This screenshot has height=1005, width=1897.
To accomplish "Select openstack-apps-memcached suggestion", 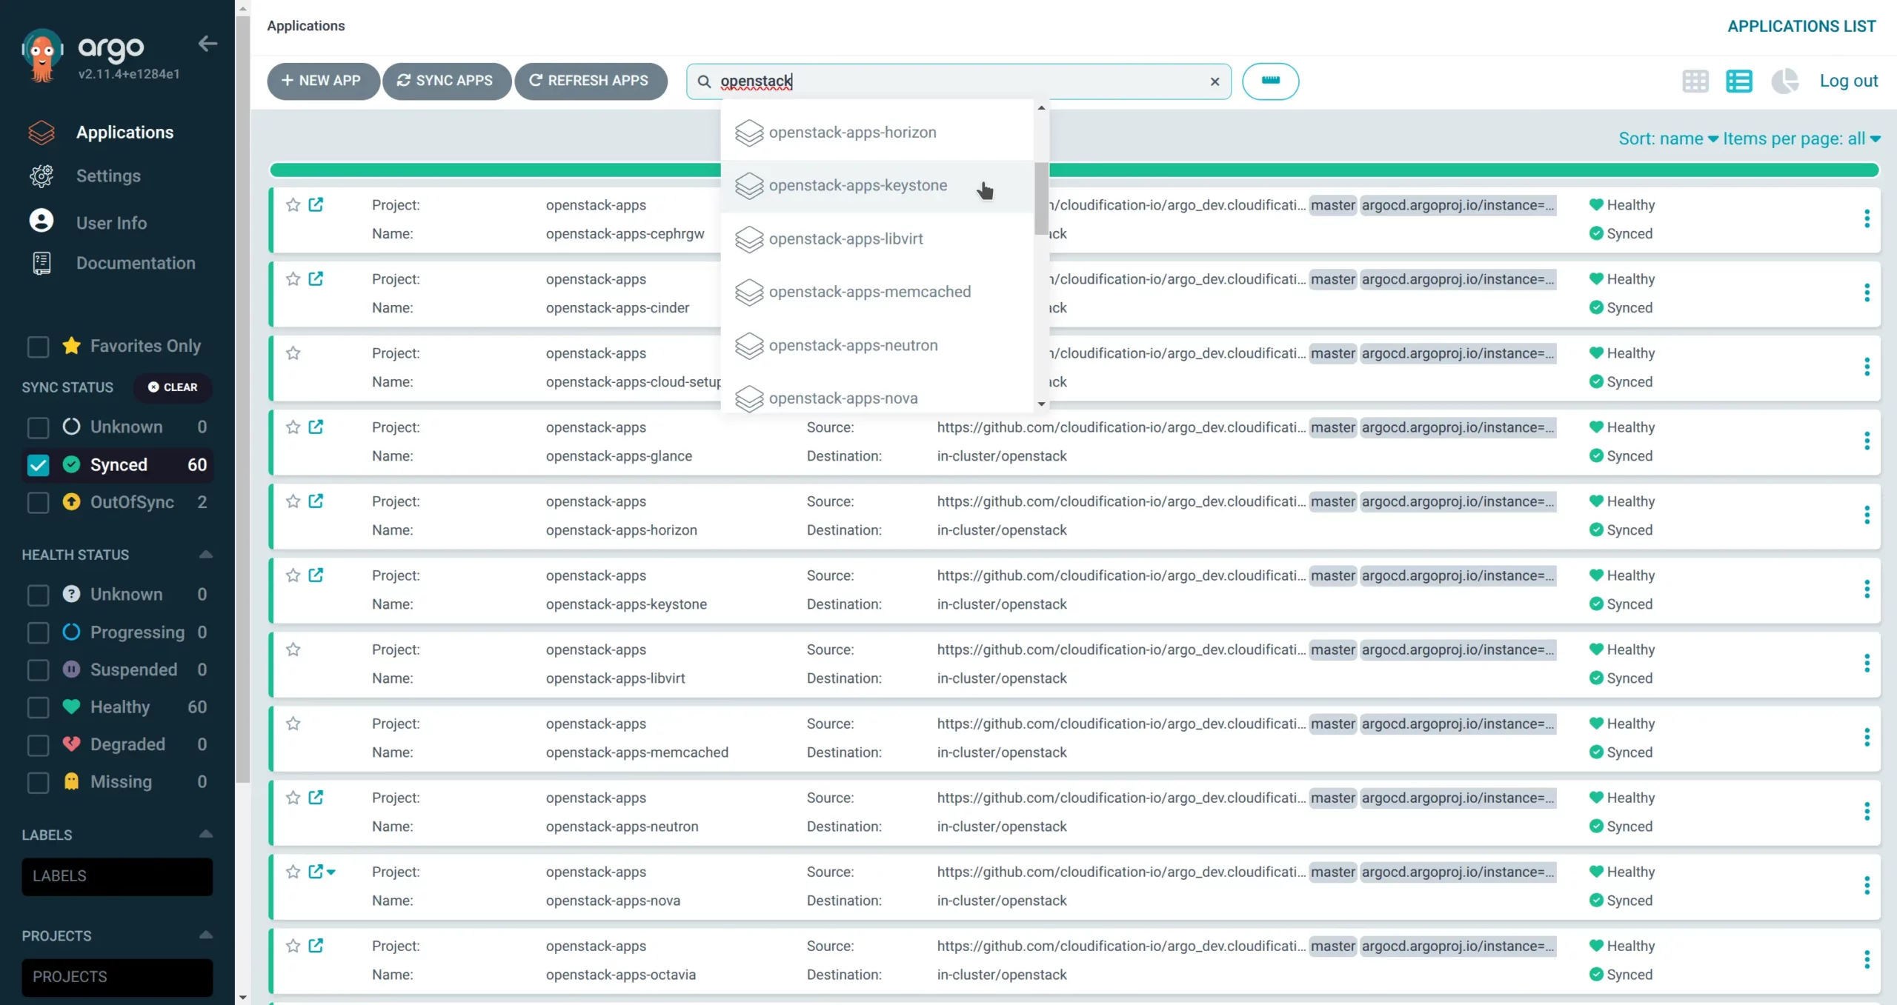I will tap(877, 292).
